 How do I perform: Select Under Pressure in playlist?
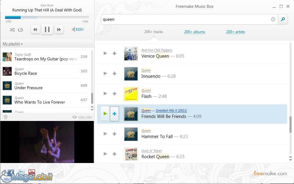[x=46, y=86]
